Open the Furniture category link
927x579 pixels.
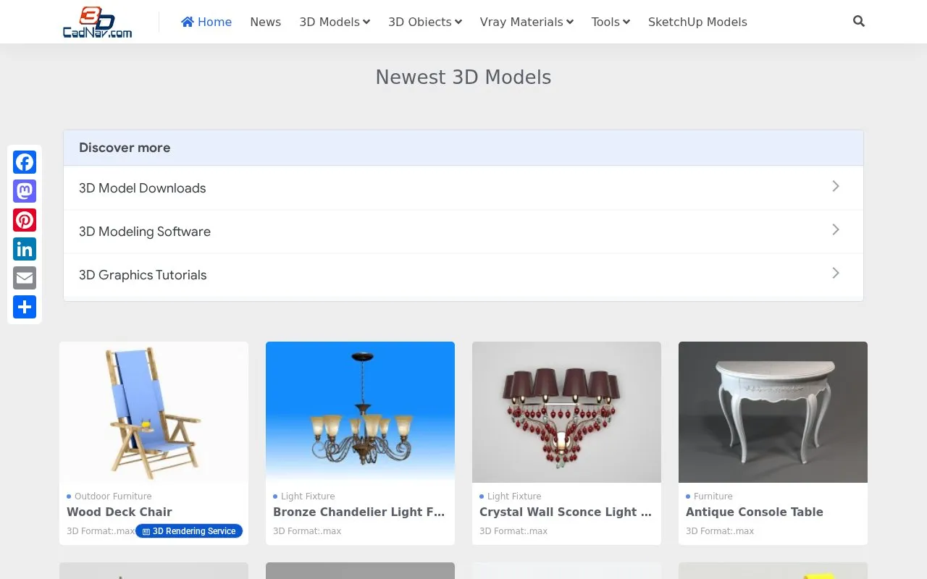point(713,496)
